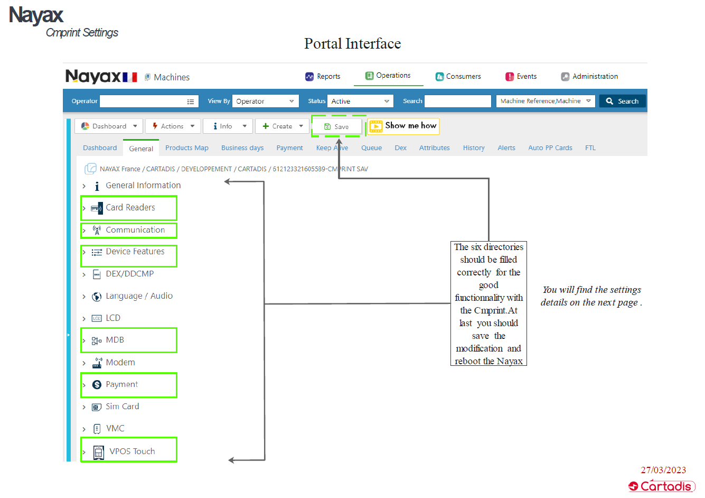705x498 pixels.
Task: Expand the Sim Card section chevron
Action: [x=84, y=407]
